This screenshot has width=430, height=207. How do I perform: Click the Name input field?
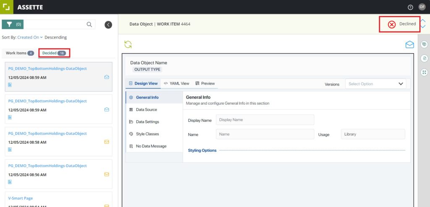tap(265, 134)
